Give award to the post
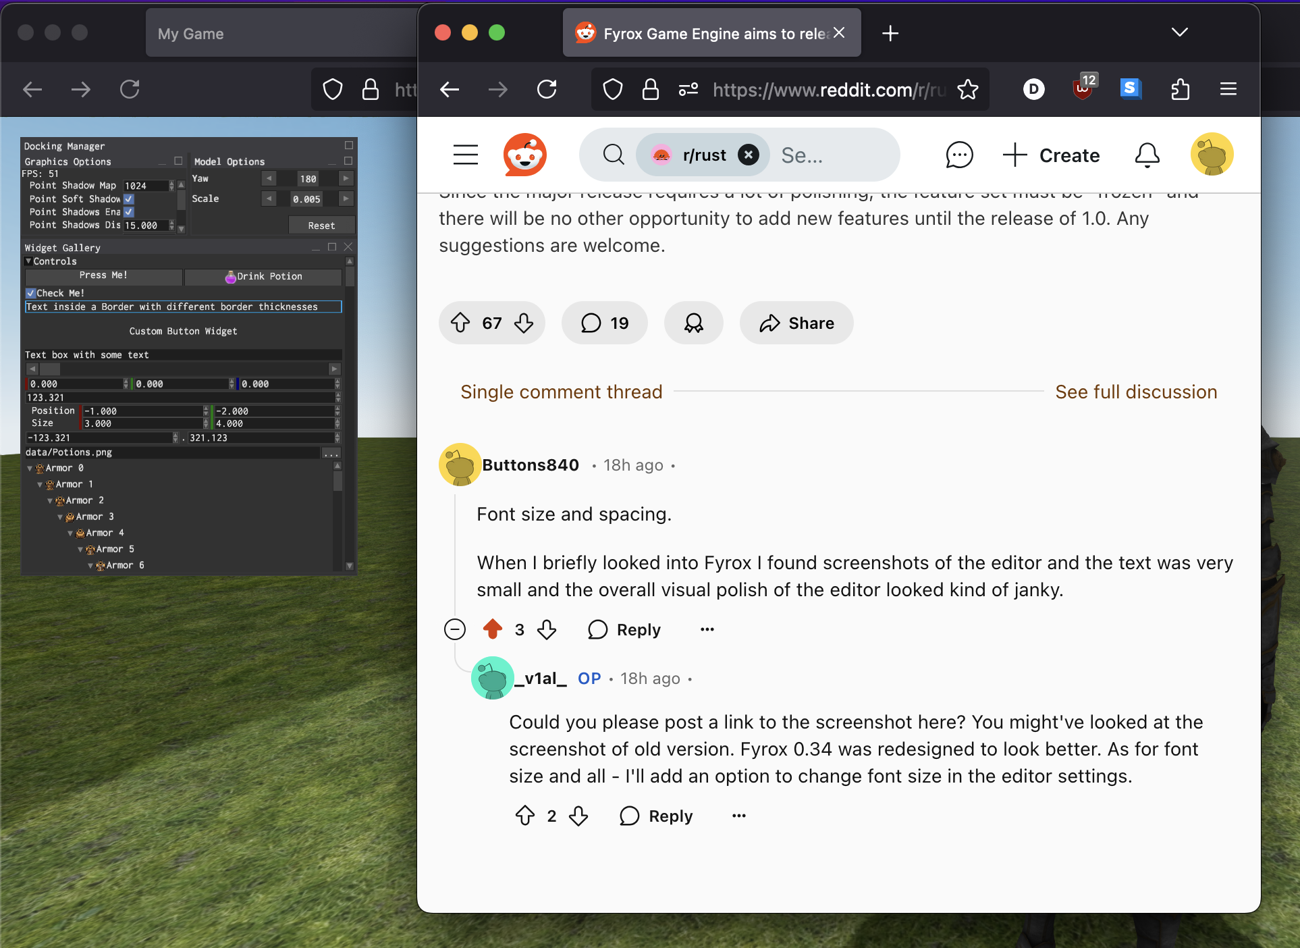 [x=694, y=323]
